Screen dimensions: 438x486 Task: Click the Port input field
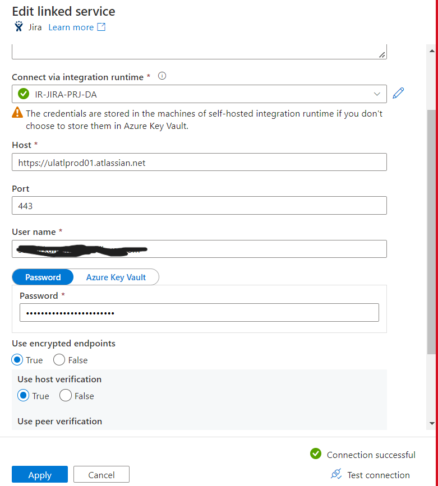(x=199, y=206)
